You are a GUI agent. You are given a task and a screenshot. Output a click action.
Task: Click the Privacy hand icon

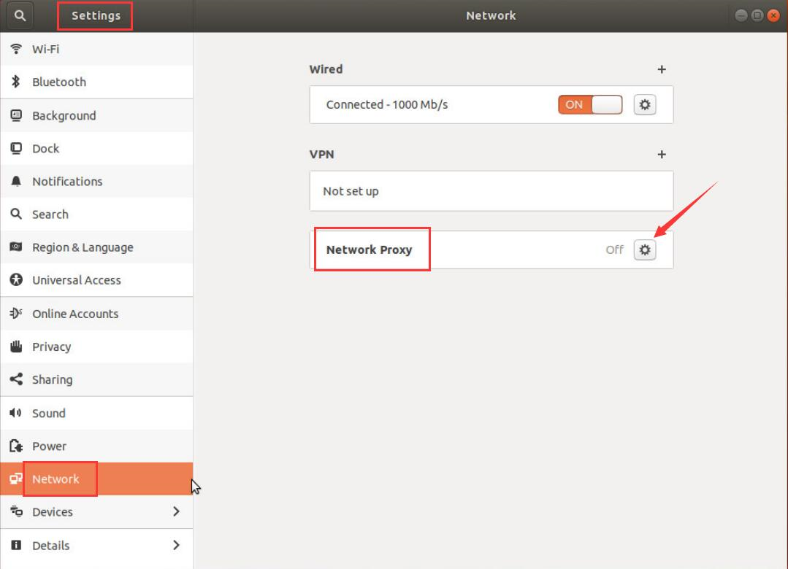click(16, 347)
